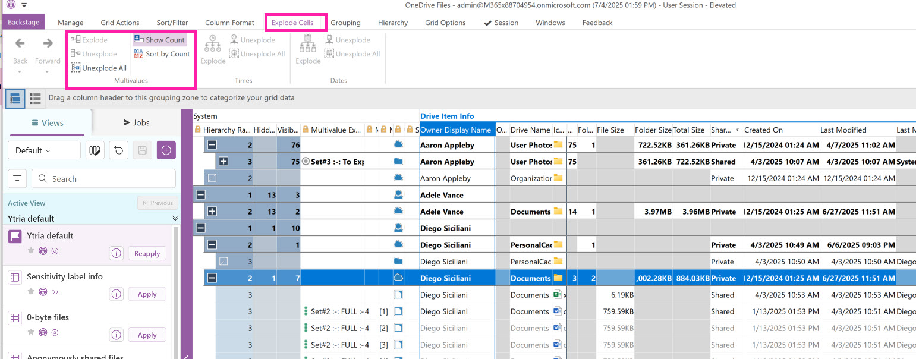
Task: Star the 0-byte files view
Action: click(x=31, y=335)
